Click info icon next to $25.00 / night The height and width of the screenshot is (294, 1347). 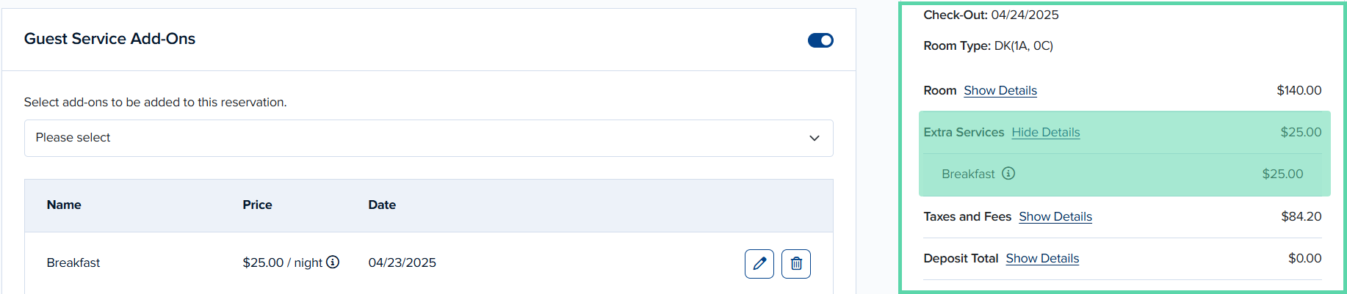pyautogui.click(x=333, y=262)
